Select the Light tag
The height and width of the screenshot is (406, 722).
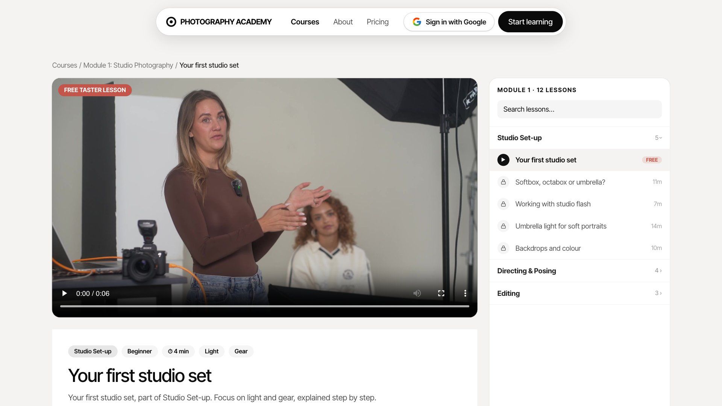pos(211,351)
